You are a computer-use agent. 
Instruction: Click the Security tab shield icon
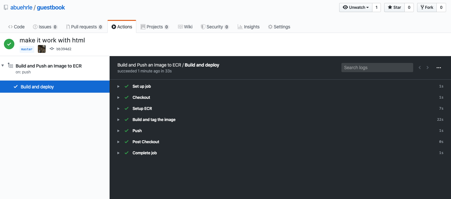click(203, 27)
